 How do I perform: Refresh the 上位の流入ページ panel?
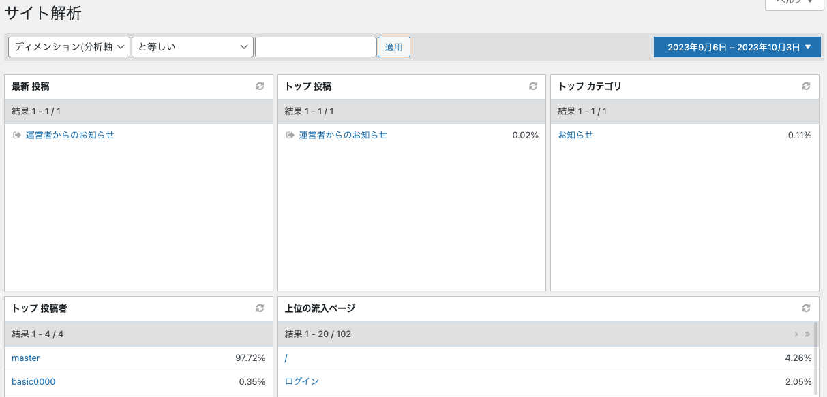point(807,308)
